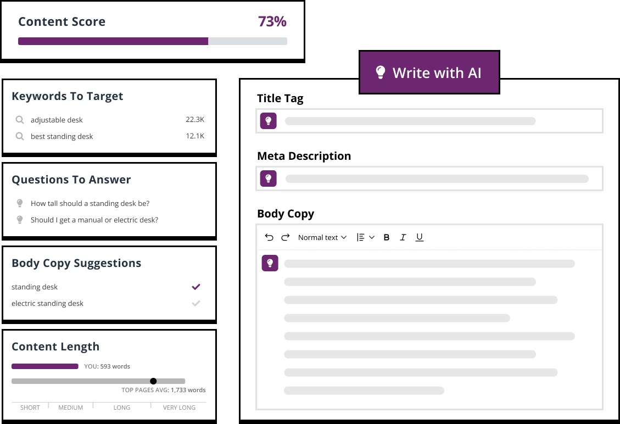Click the undo icon in the Body Copy editor
Image resolution: width=620 pixels, height=424 pixels.
click(x=269, y=237)
